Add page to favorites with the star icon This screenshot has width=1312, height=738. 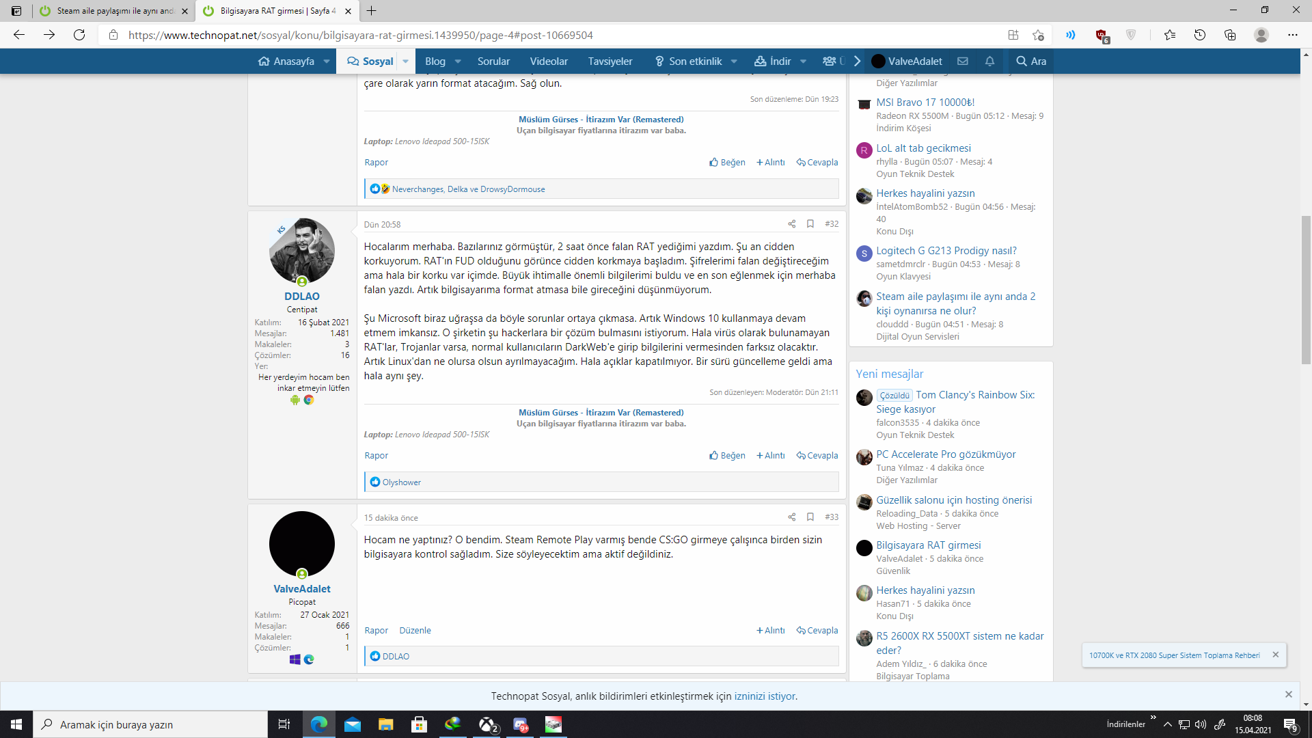coord(1039,35)
